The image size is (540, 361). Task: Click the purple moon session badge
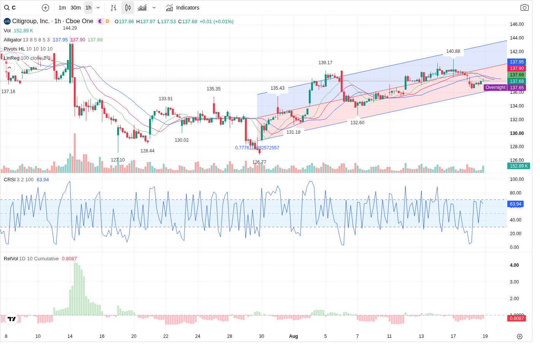(100, 21)
